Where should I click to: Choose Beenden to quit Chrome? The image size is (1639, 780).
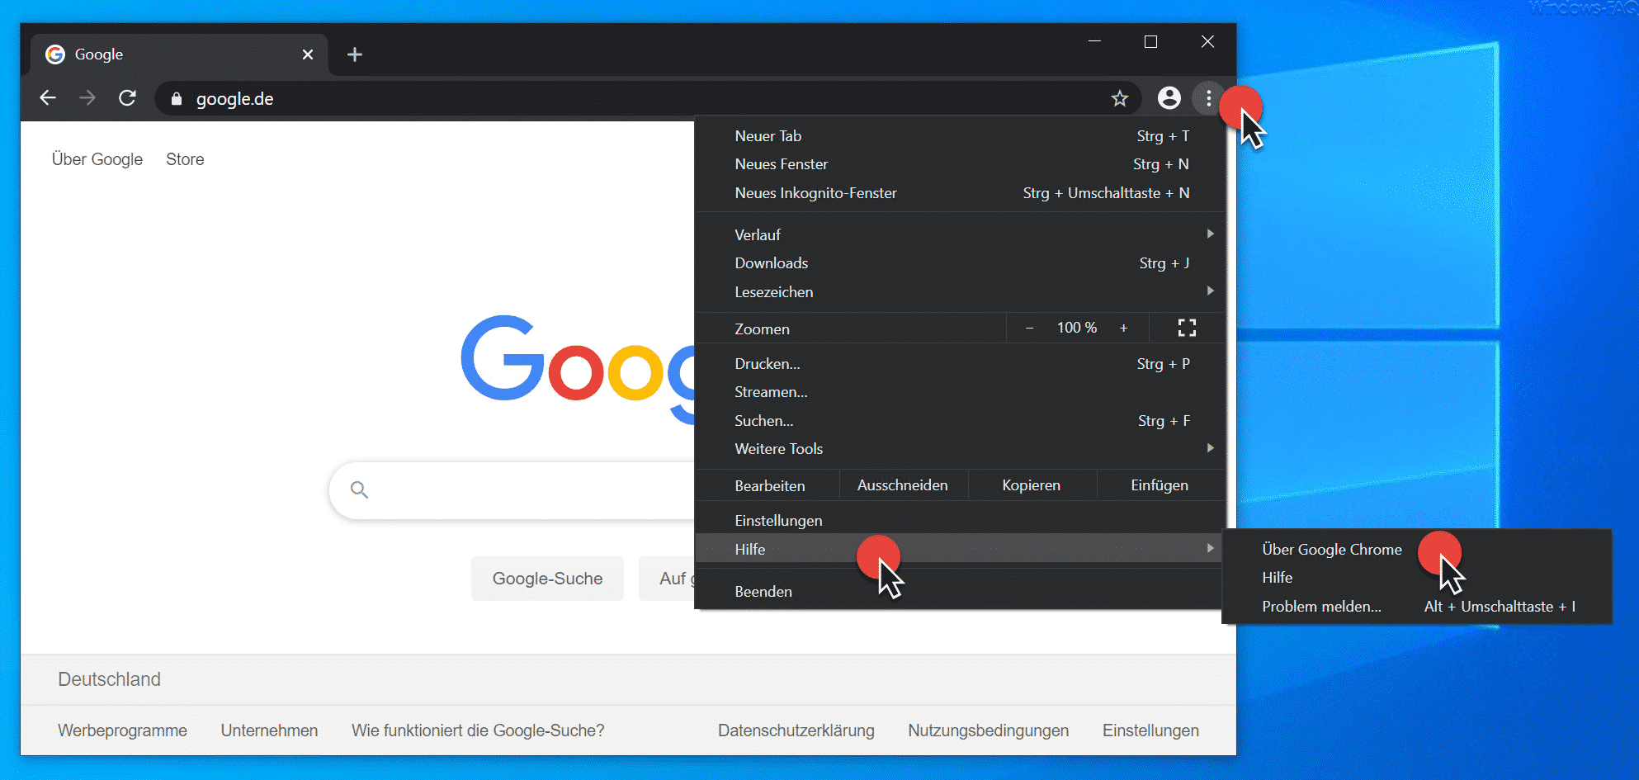coord(959,591)
